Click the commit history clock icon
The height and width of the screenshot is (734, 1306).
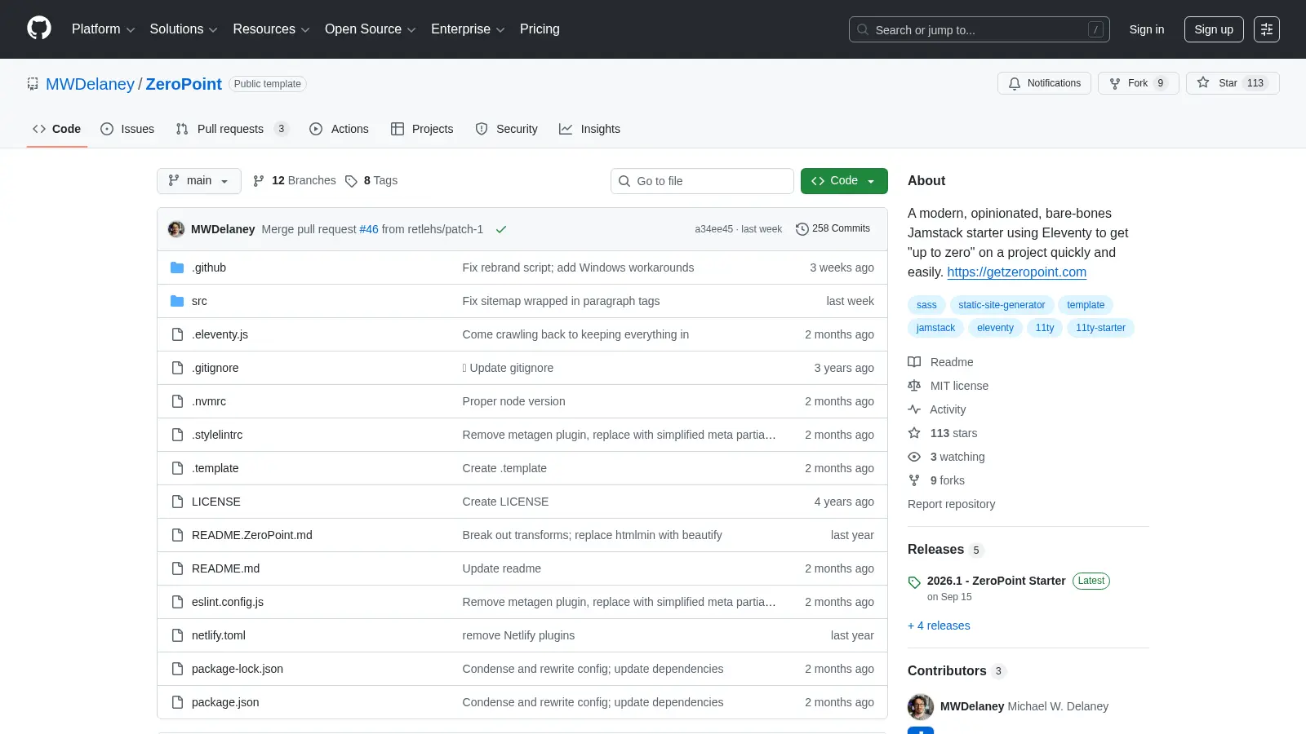[802, 229]
